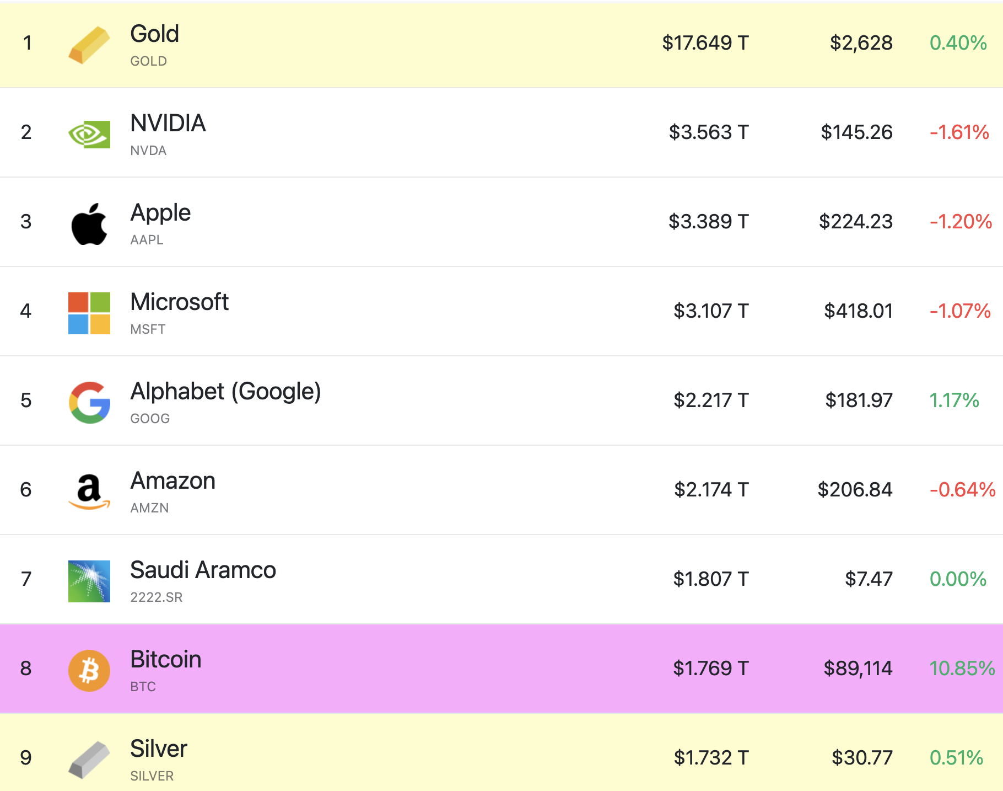Click the NVIDIA logo icon
The height and width of the screenshot is (791, 1003).
[89, 134]
